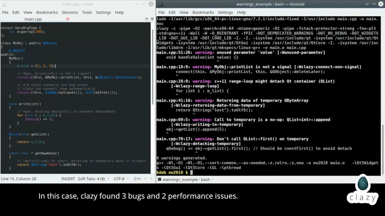
Task: Click the Line 15, Column 28 indicator
Action: 19,178
